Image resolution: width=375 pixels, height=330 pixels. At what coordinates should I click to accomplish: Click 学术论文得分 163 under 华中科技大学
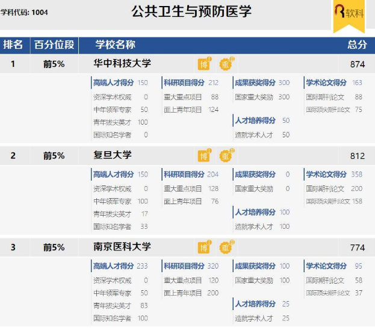334,82
